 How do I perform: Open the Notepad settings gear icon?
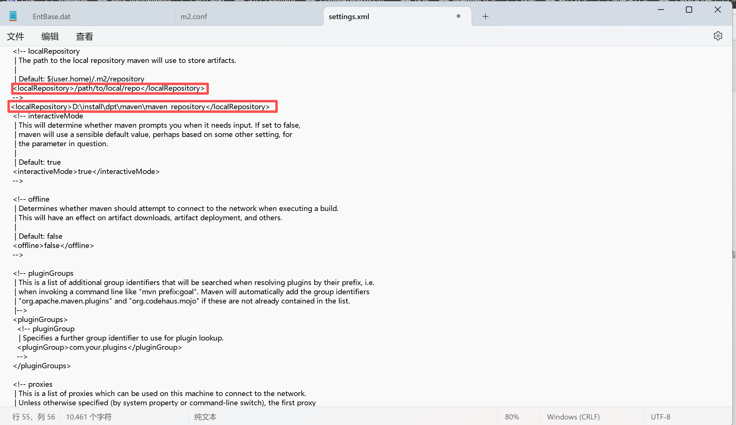tap(718, 36)
